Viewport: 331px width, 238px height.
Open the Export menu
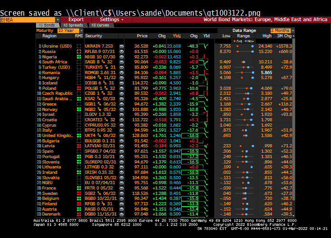pos(76,20)
